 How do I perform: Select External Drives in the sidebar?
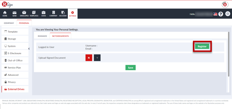tap(15, 89)
